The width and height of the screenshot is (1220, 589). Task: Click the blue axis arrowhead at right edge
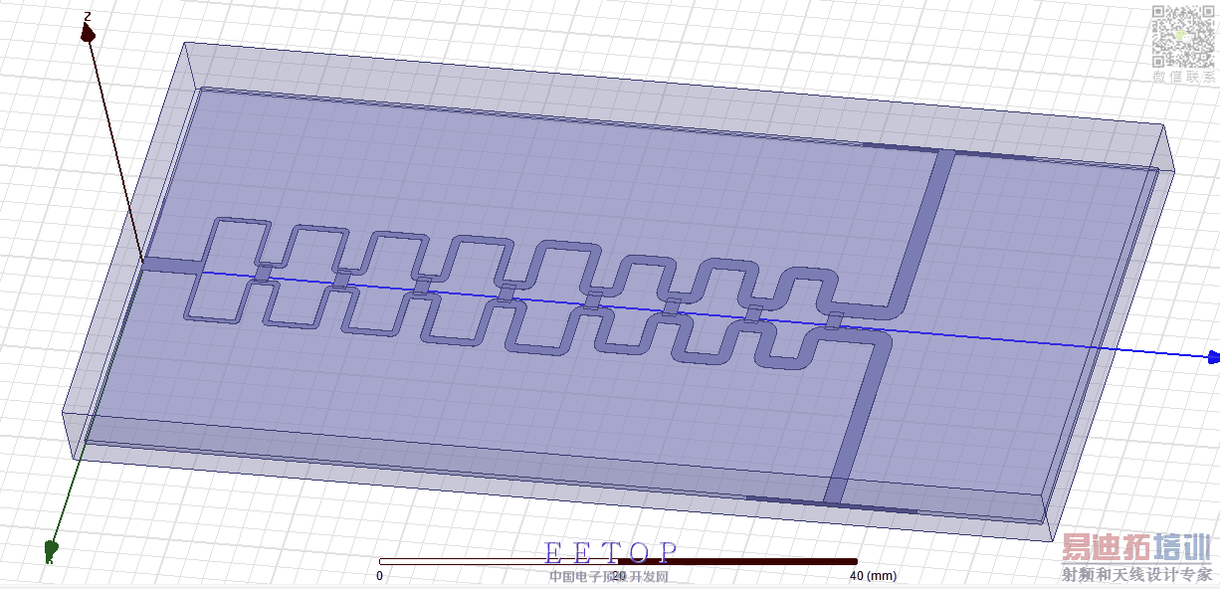tap(1214, 357)
